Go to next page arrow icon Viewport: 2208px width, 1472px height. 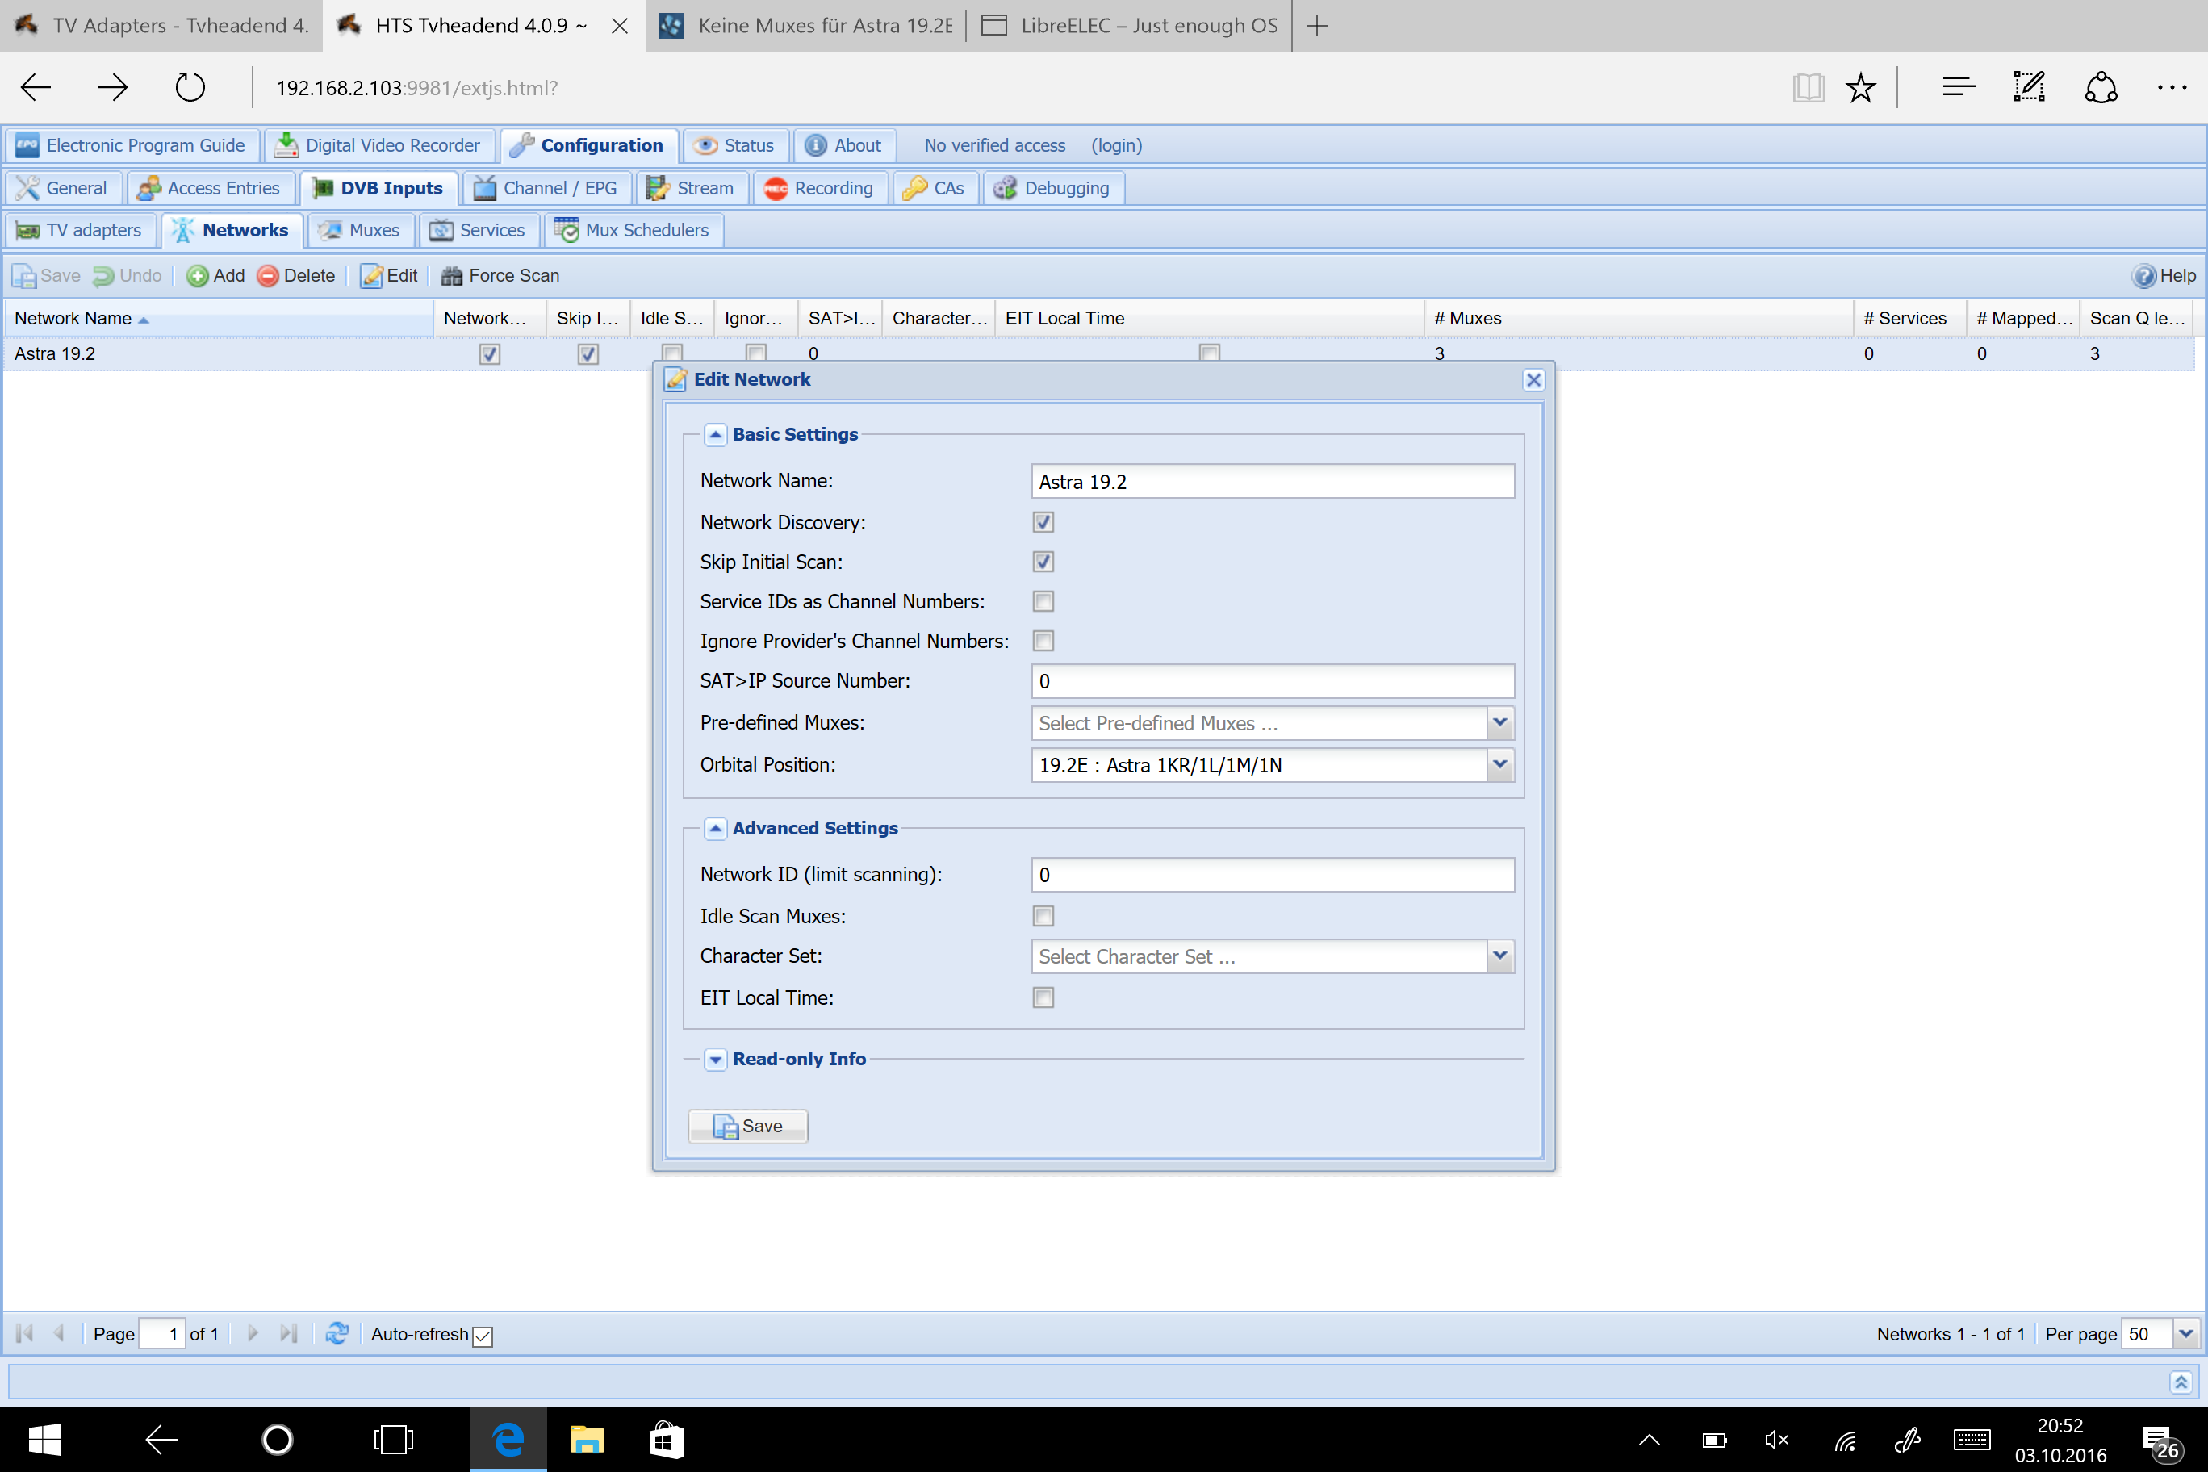click(x=252, y=1333)
